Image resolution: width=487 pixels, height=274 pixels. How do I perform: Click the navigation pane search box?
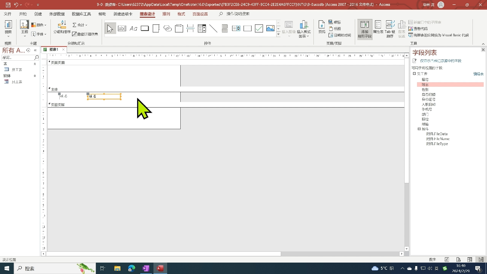(18, 58)
